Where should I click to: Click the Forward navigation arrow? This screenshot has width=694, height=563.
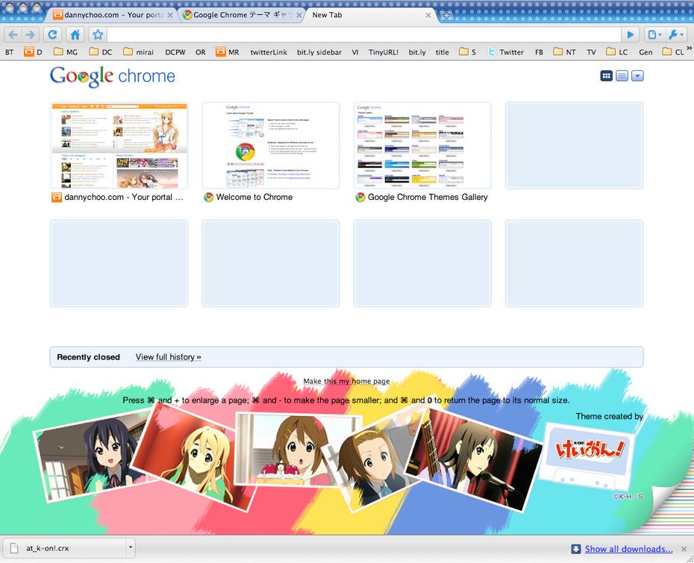(31, 34)
